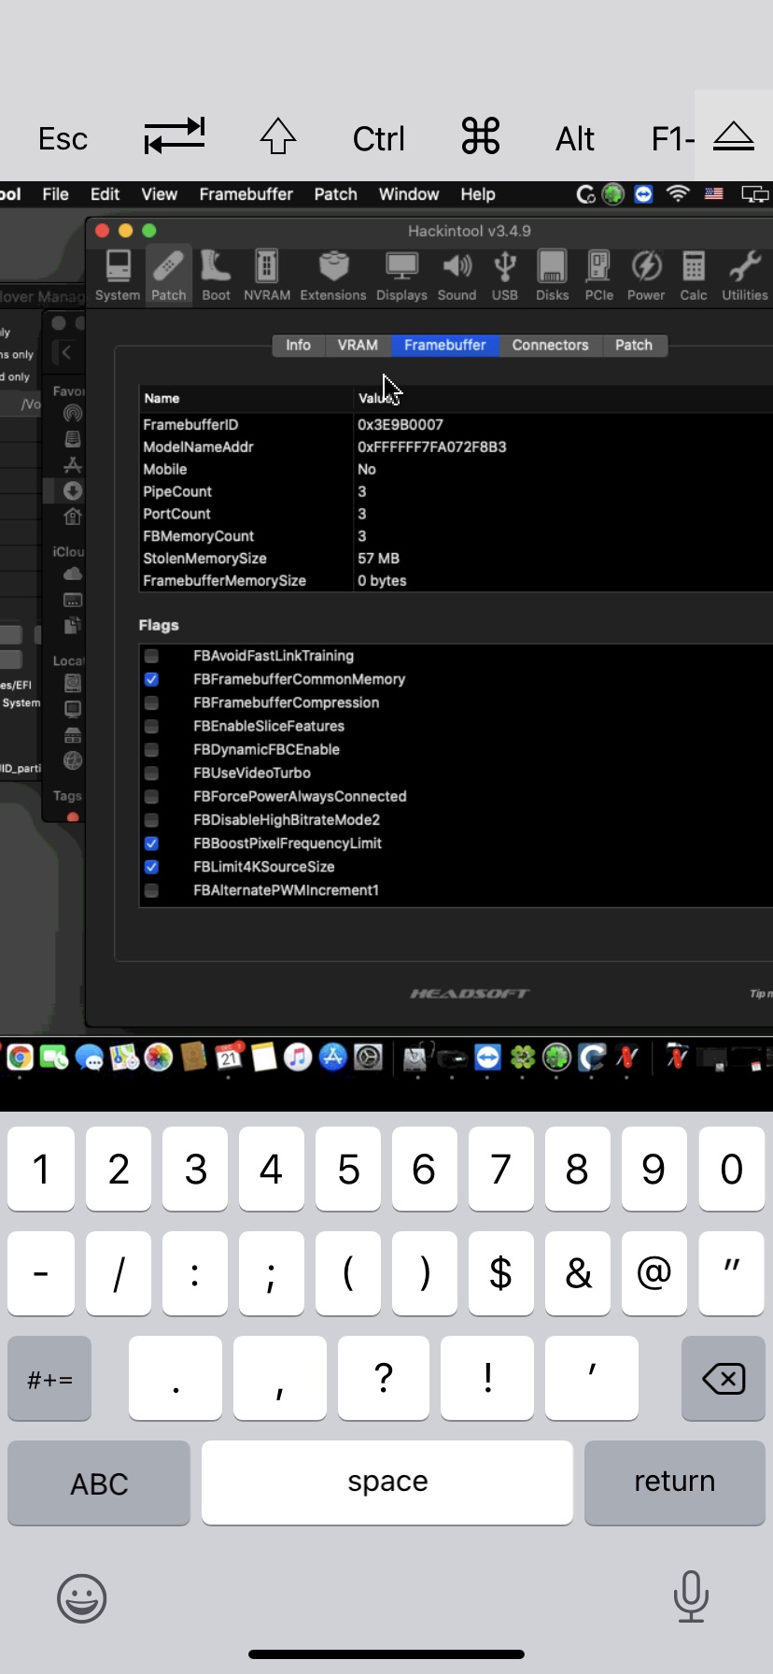Open the Extensions brick icon
773x1674 pixels.
(x=333, y=276)
